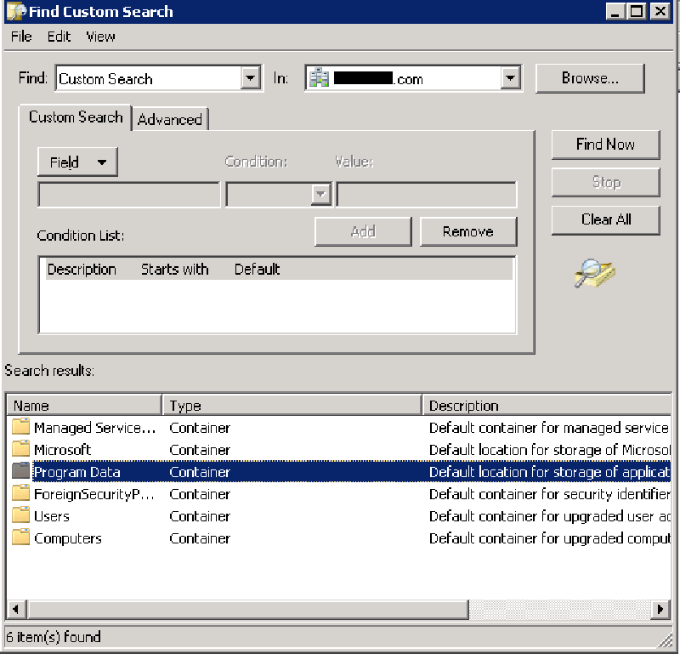Select the Microsoft result name
This screenshot has height=654, width=680.
point(62,450)
